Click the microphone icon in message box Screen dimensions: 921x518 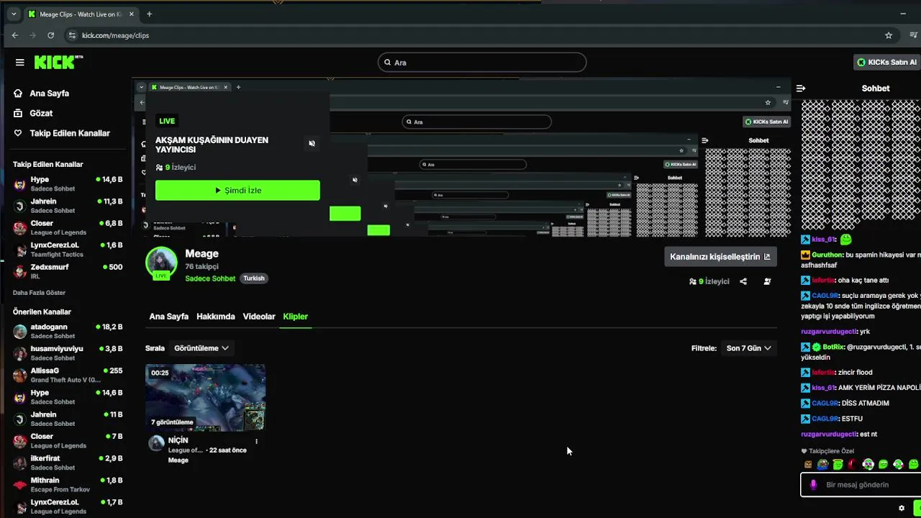pos(813,485)
